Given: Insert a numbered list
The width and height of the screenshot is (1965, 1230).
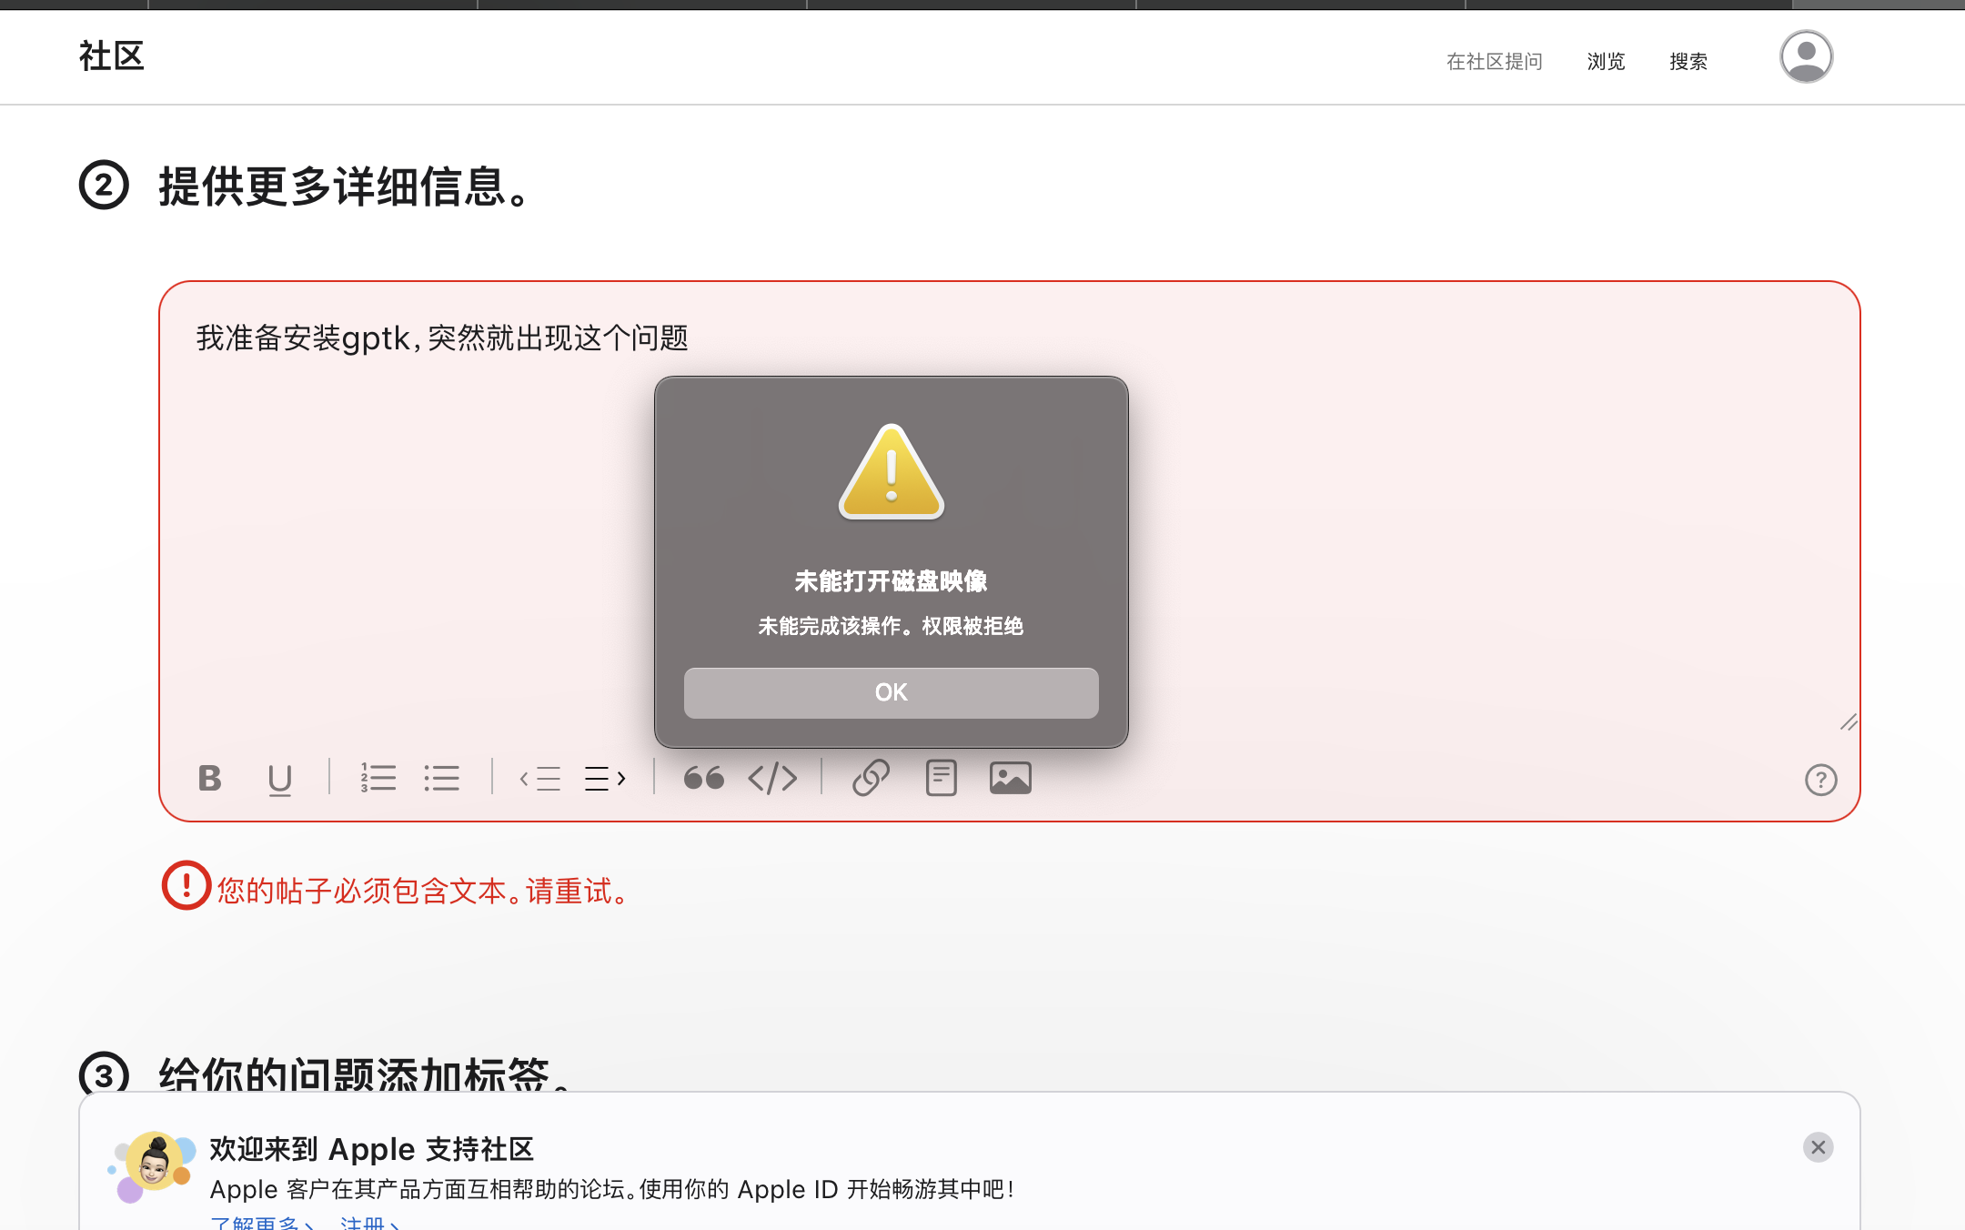Looking at the screenshot, I should tap(378, 779).
